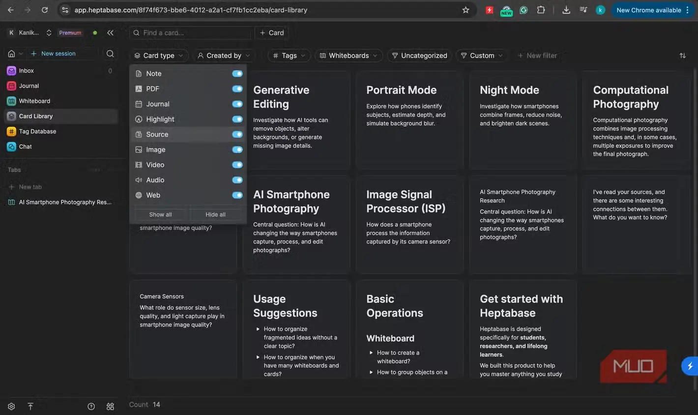Open the shortcuts icon beside help
The height and width of the screenshot is (415, 698).
tap(110, 407)
